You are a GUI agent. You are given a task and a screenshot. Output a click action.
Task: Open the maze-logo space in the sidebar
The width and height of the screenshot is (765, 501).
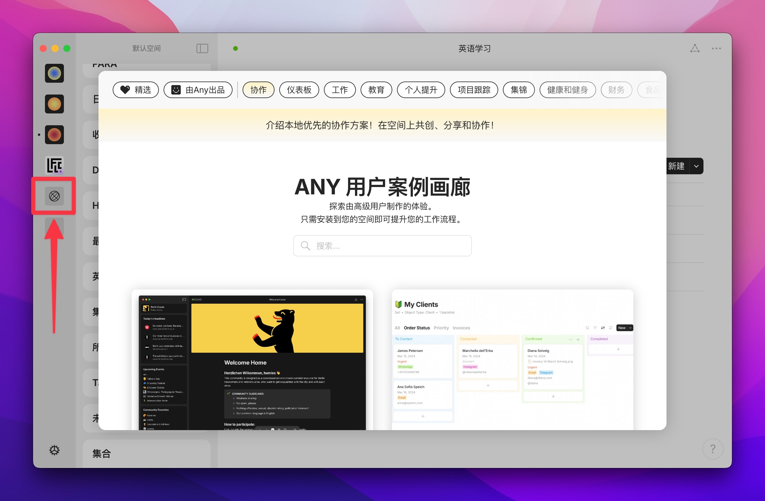click(54, 165)
